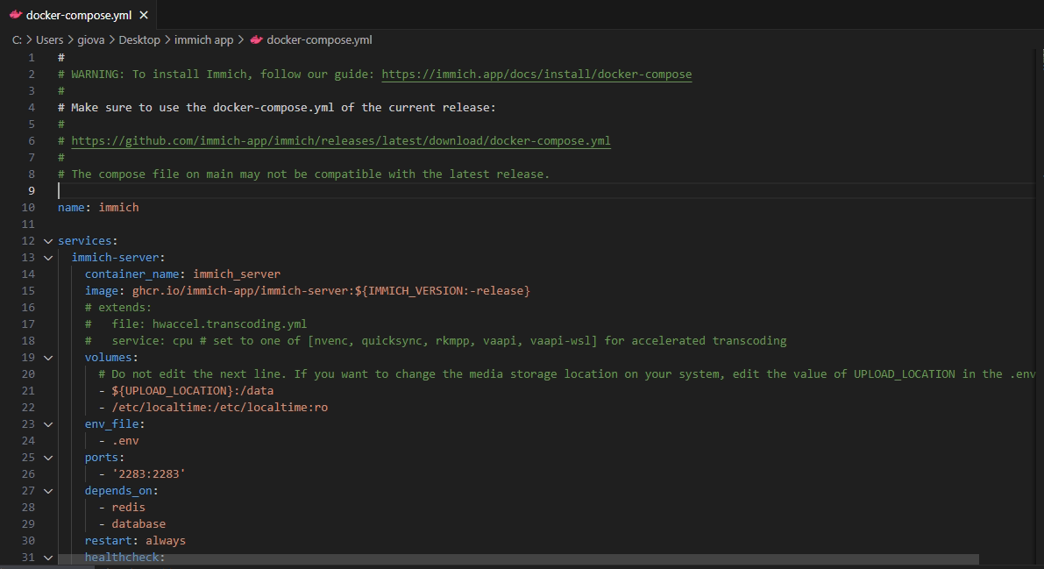Click the 'ports' key text
Screen dimensions: 1044x569
coord(101,457)
